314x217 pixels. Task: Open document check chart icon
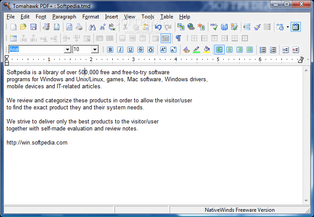(x=234, y=27)
